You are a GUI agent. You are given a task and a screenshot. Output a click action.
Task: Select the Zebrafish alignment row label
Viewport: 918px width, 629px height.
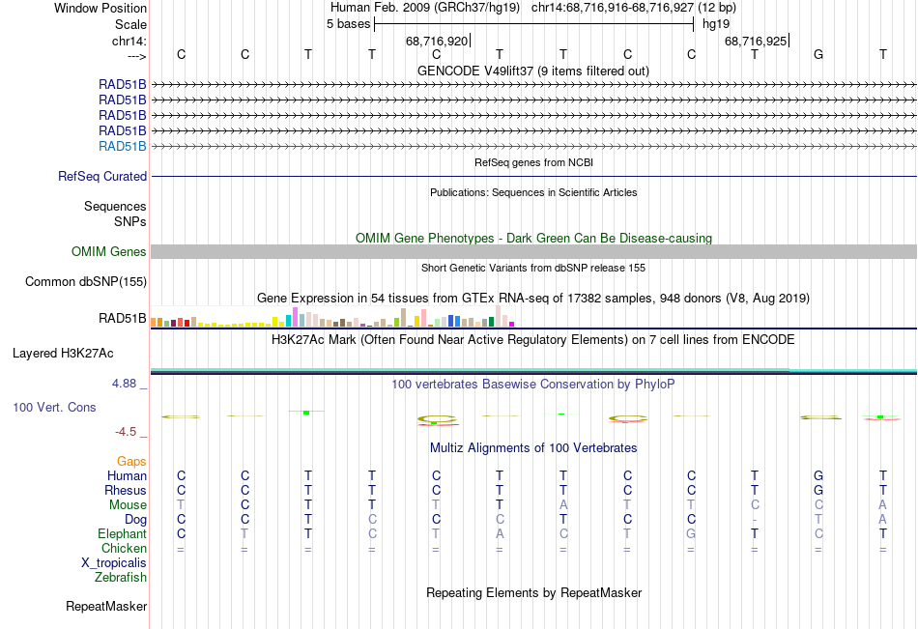[121, 577]
